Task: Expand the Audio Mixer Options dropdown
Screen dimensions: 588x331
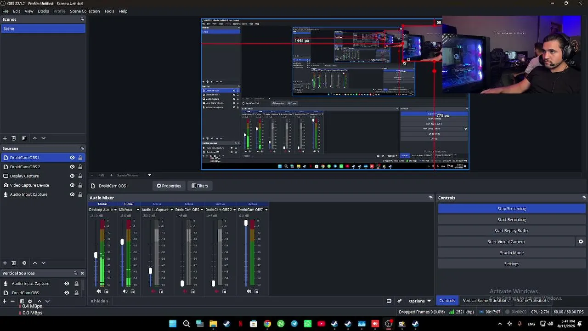Action: click(x=420, y=301)
